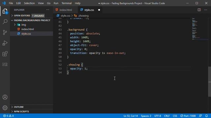Click UTF-8 encoding in status bar

click(158, 116)
